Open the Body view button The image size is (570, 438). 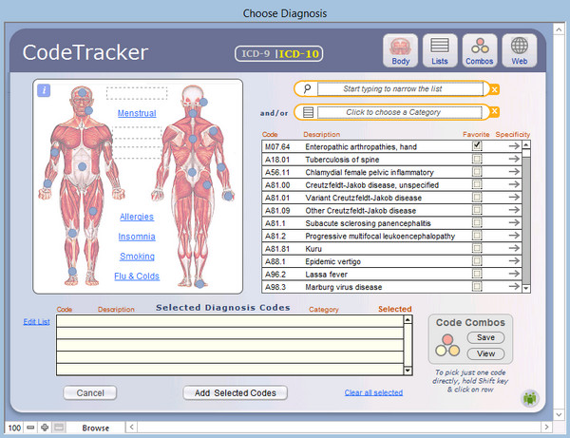click(x=400, y=50)
